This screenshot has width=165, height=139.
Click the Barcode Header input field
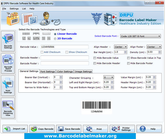[x=65, y=58]
